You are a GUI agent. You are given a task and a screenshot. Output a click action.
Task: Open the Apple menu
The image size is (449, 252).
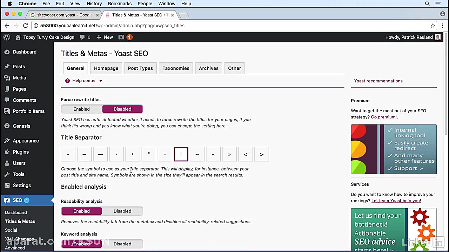(10, 4)
